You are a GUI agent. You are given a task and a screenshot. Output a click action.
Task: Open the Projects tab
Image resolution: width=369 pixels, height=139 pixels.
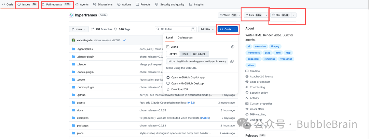[x=143, y=4]
